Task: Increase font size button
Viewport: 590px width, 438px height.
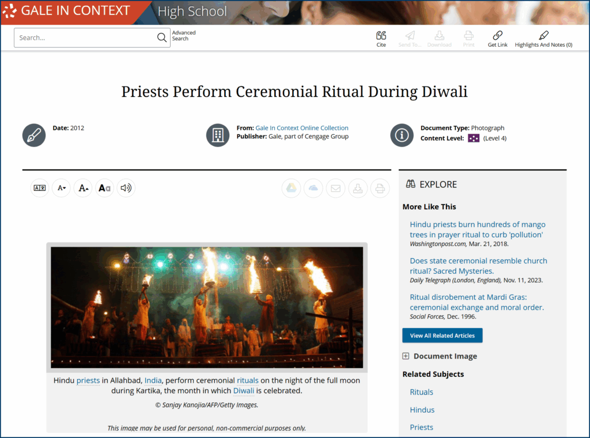Action: (x=83, y=188)
